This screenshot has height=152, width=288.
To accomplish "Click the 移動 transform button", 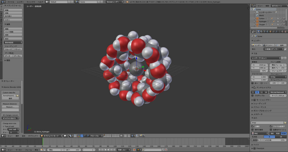I will coord(13,10).
